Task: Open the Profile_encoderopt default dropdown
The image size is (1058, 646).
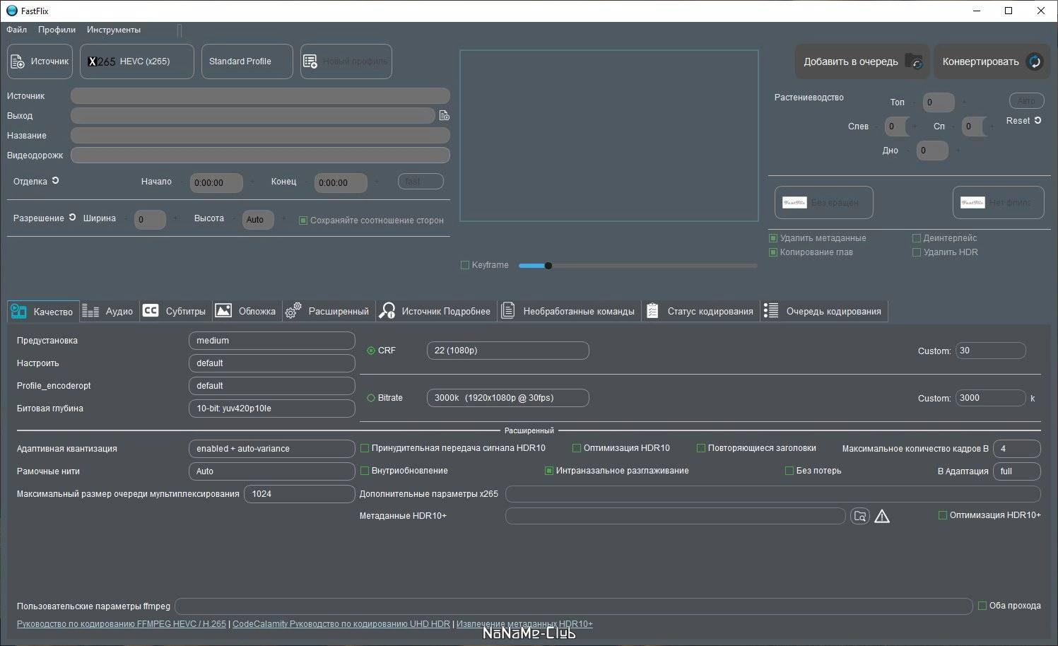Action: (x=272, y=386)
